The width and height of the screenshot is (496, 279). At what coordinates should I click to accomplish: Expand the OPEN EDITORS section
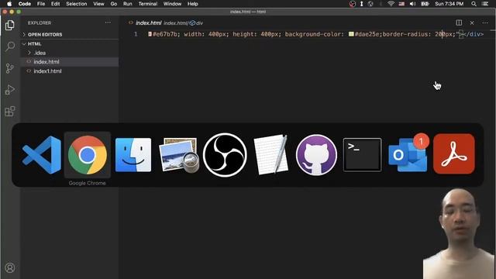[x=70, y=34]
